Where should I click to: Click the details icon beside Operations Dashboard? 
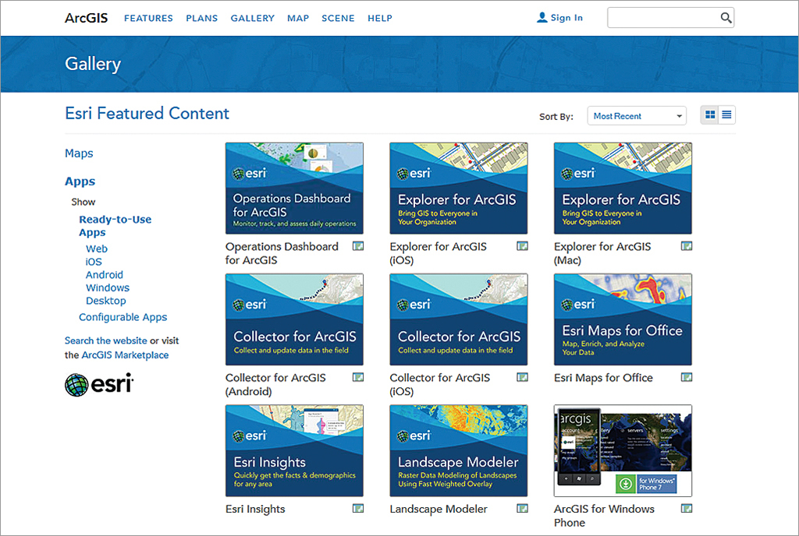pyautogui.click(x=357, y=246)
